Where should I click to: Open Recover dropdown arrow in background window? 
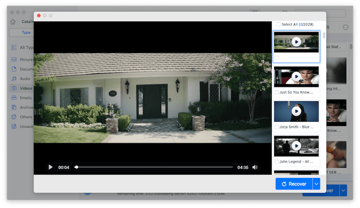click(x=343, y=190)
